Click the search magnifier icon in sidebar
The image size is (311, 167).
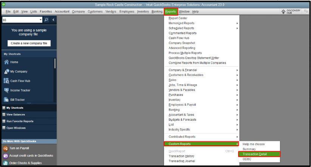(x=46, y=20)
